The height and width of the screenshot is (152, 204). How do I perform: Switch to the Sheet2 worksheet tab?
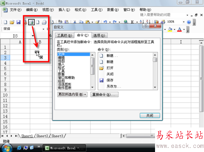point(42,136)
